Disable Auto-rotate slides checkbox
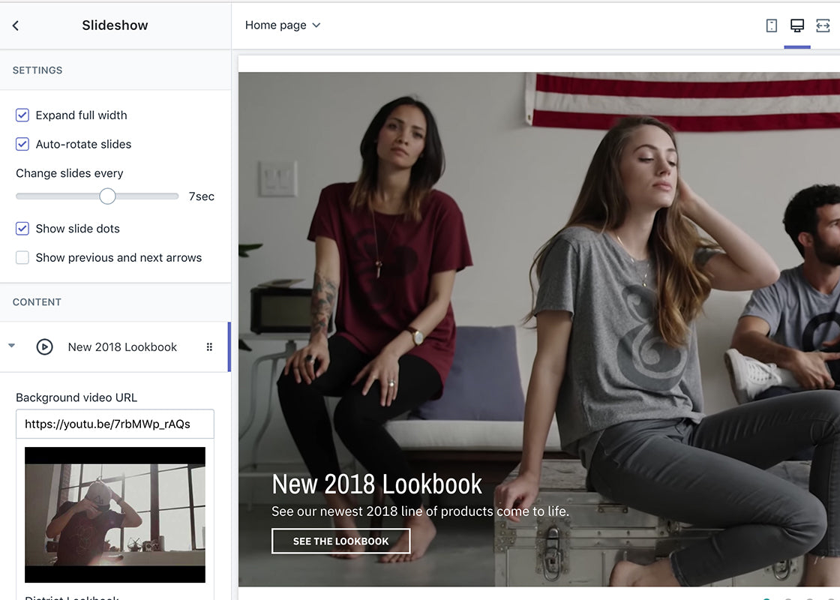Image resolution: width=840 pixels, height=600 pixels. tap(22, 144)
